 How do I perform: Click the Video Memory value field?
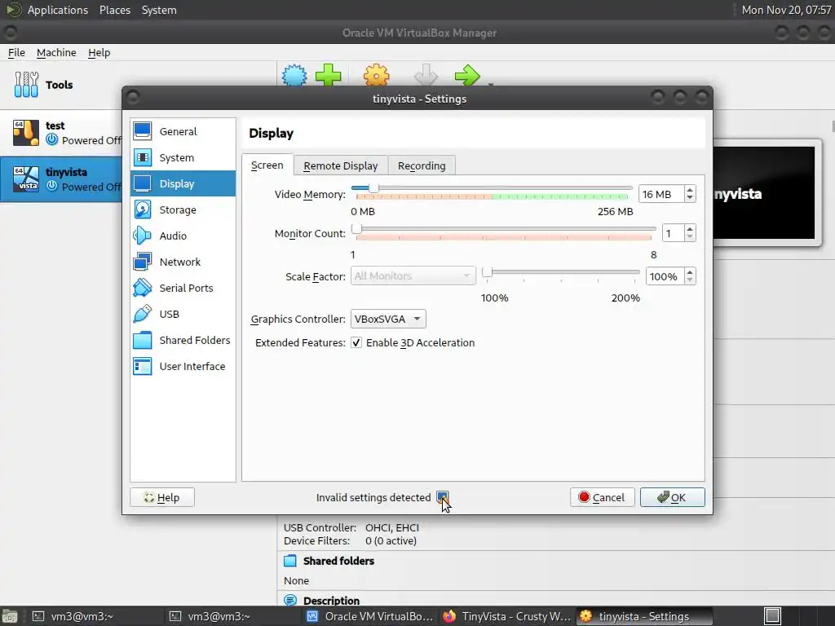[661, 194]
